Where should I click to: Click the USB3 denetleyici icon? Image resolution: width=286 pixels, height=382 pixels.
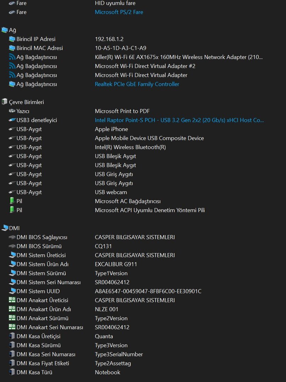click(x=12, y=120)
